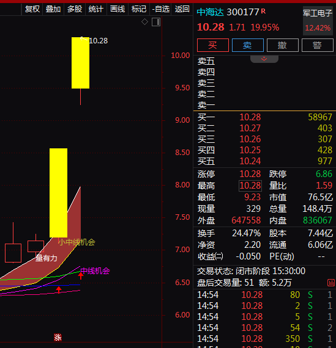Open the 复权 adjustment menu
336x348 pixels.
[32, 9]
